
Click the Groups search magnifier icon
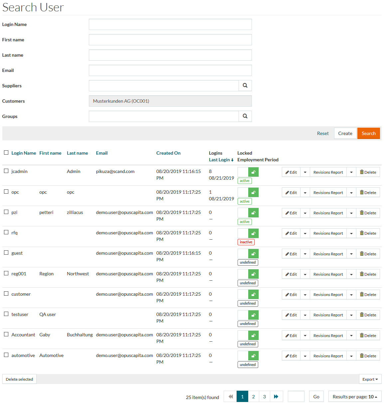(245, 116)
